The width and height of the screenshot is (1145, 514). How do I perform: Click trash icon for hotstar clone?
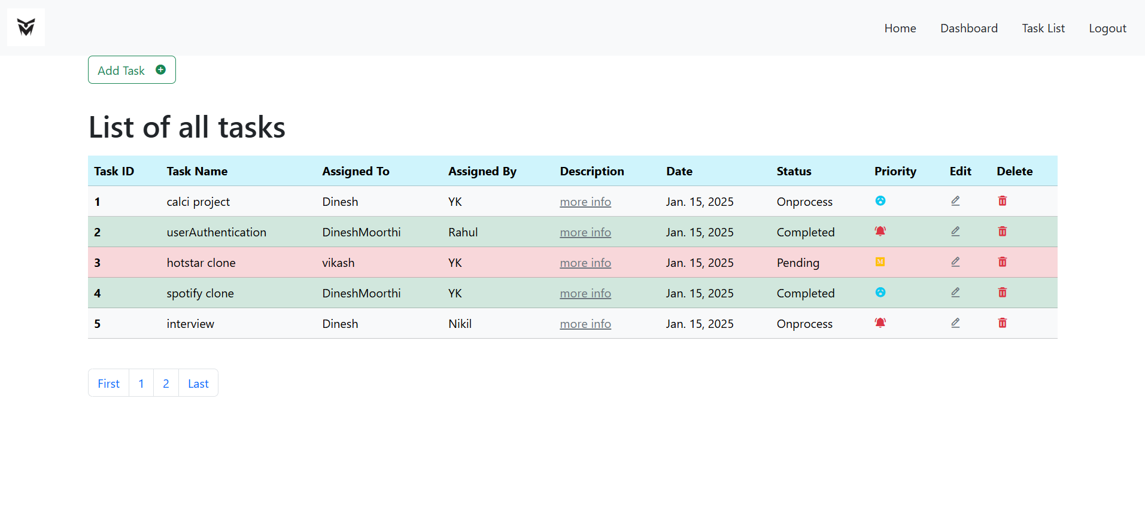pyautogui.click(x=1003, y=262)
